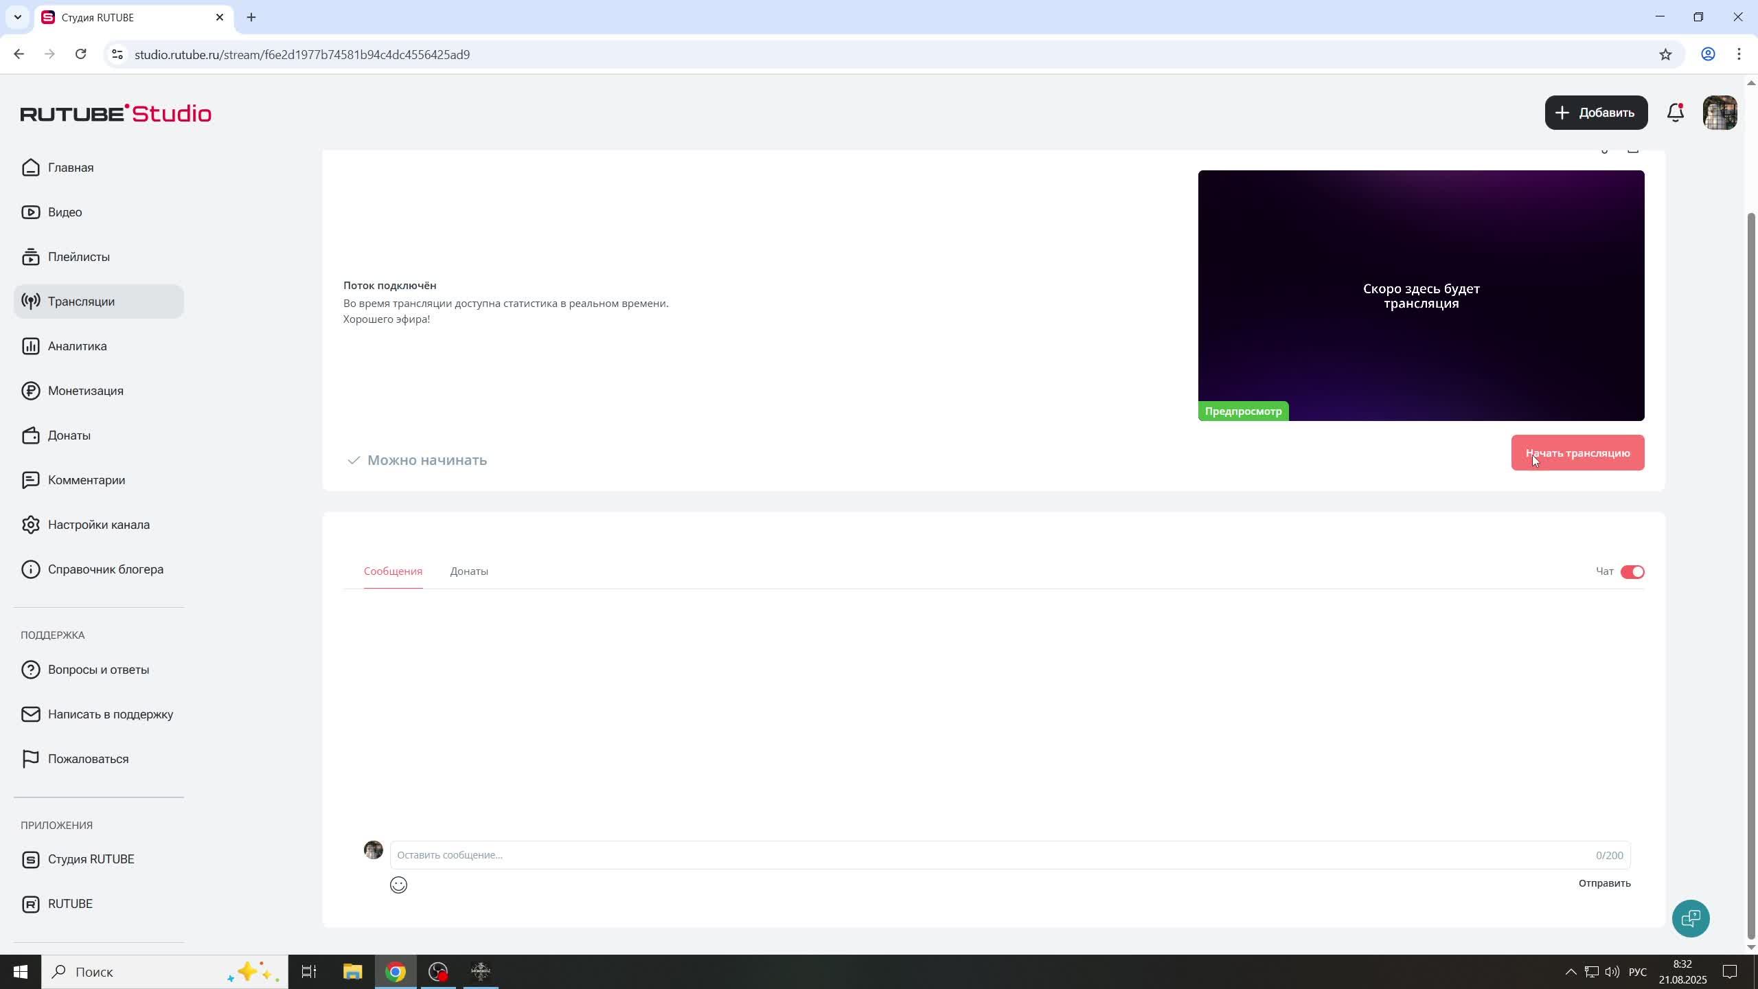Open the notifications bell icon
The height and width of the screenshot is (989, 1758).
[1675, 113]
